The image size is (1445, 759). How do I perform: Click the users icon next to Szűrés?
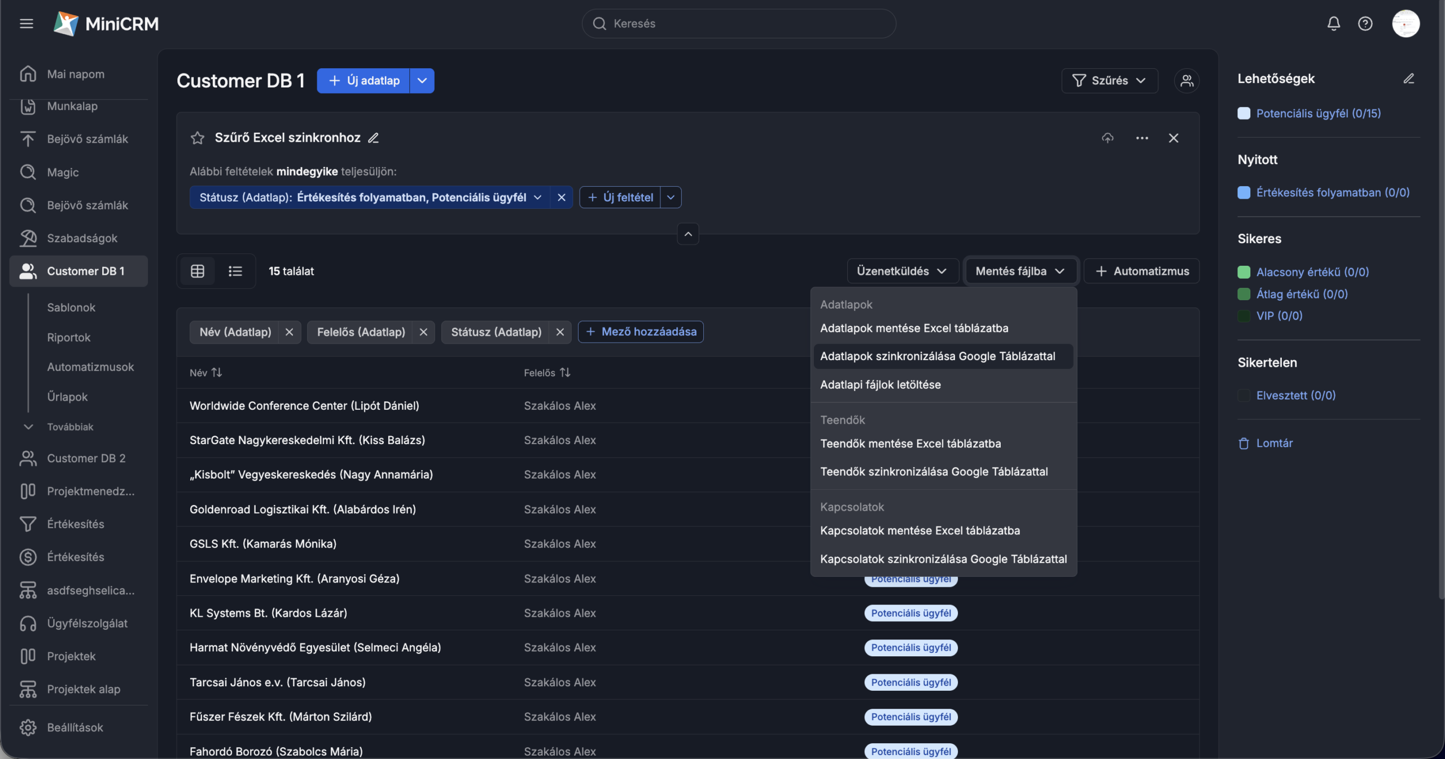[x=1186, y=81]
